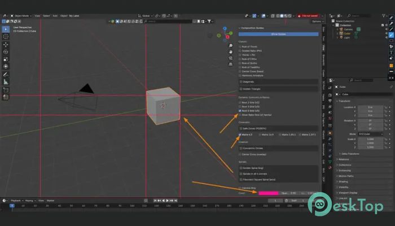The height and width of the screenshot is (226, 395).
Task: Uncheck the Matte 4:3 checkbox
Action: point(240,134)
